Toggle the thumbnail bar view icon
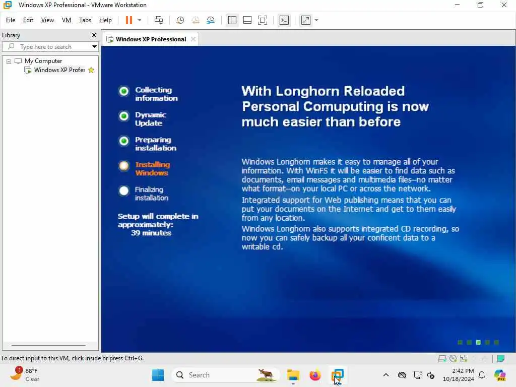The image size is (516, 387). point(247,20)
